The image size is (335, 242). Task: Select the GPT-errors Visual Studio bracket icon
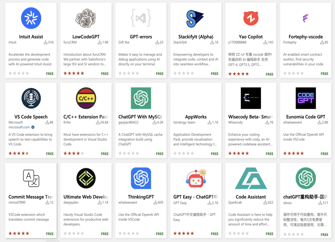[x=141, y=18]
